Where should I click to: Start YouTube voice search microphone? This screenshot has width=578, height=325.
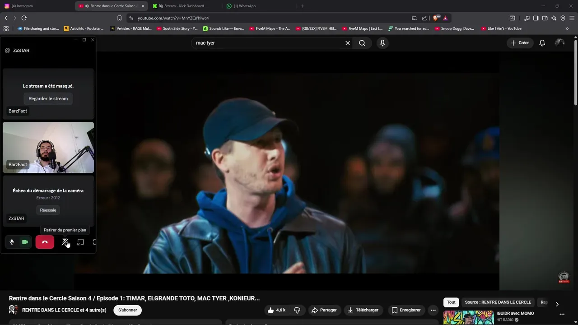pos(382,43)
